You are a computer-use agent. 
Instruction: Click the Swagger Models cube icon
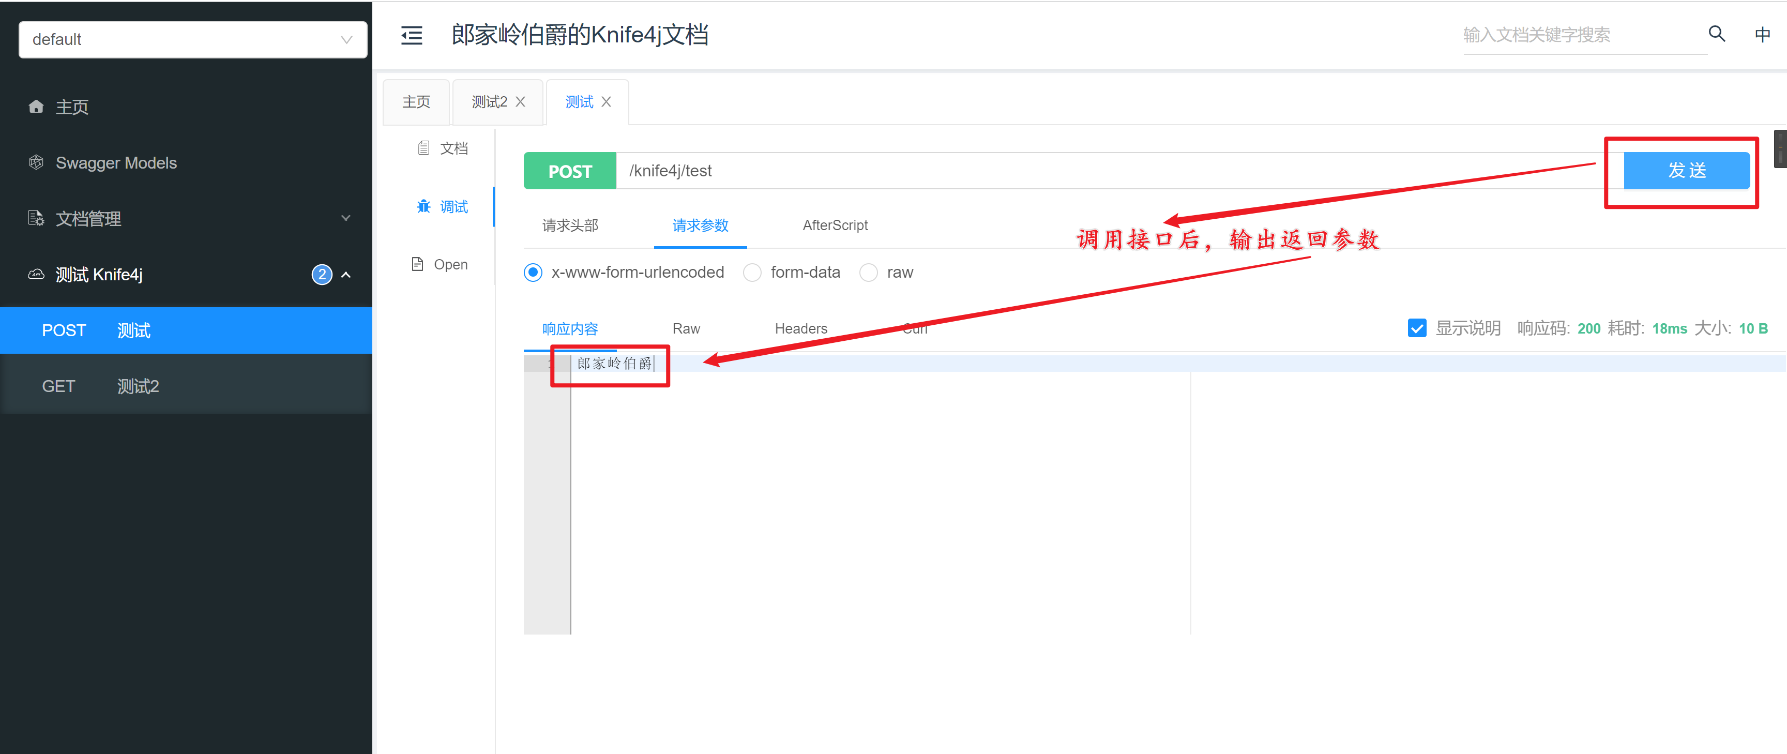click(36, 162)
